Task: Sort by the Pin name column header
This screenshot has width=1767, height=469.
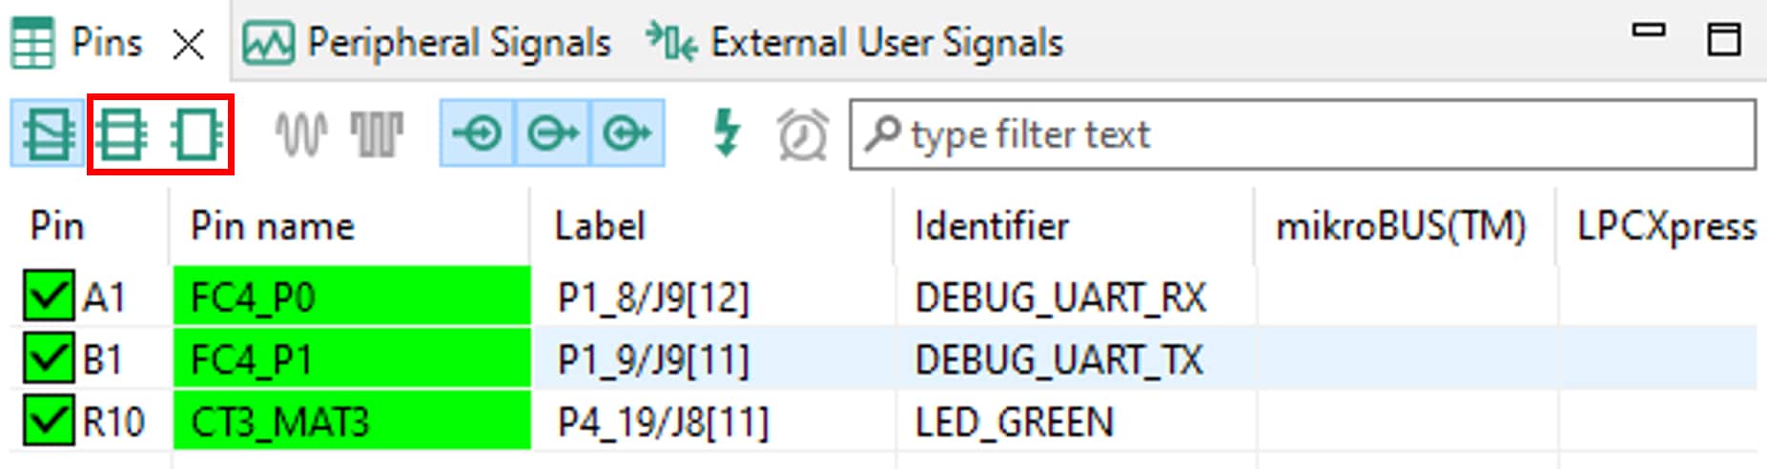Action: (x=273, y=227)
